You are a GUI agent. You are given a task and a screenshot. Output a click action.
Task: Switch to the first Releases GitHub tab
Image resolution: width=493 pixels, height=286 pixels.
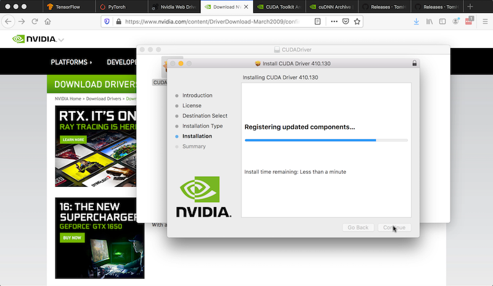click(384, 7)
